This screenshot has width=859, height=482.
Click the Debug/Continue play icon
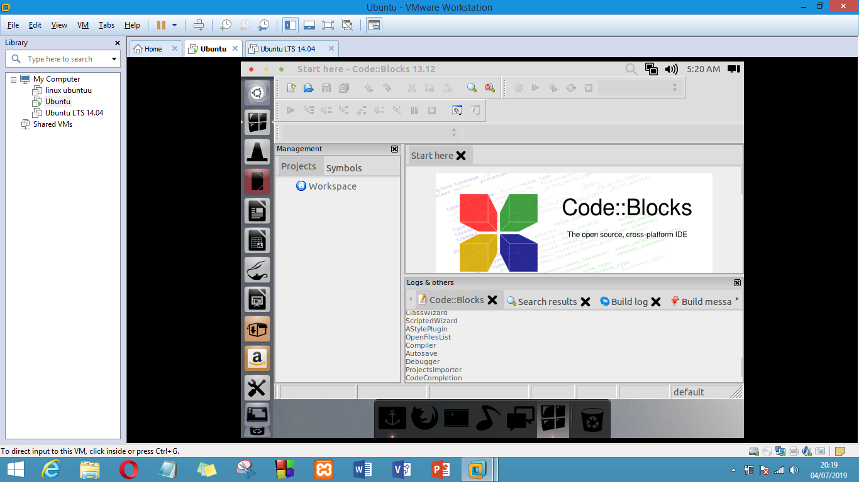291,110
